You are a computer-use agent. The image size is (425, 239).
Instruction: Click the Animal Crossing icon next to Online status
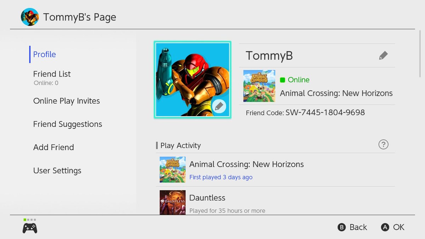(259, 86)
